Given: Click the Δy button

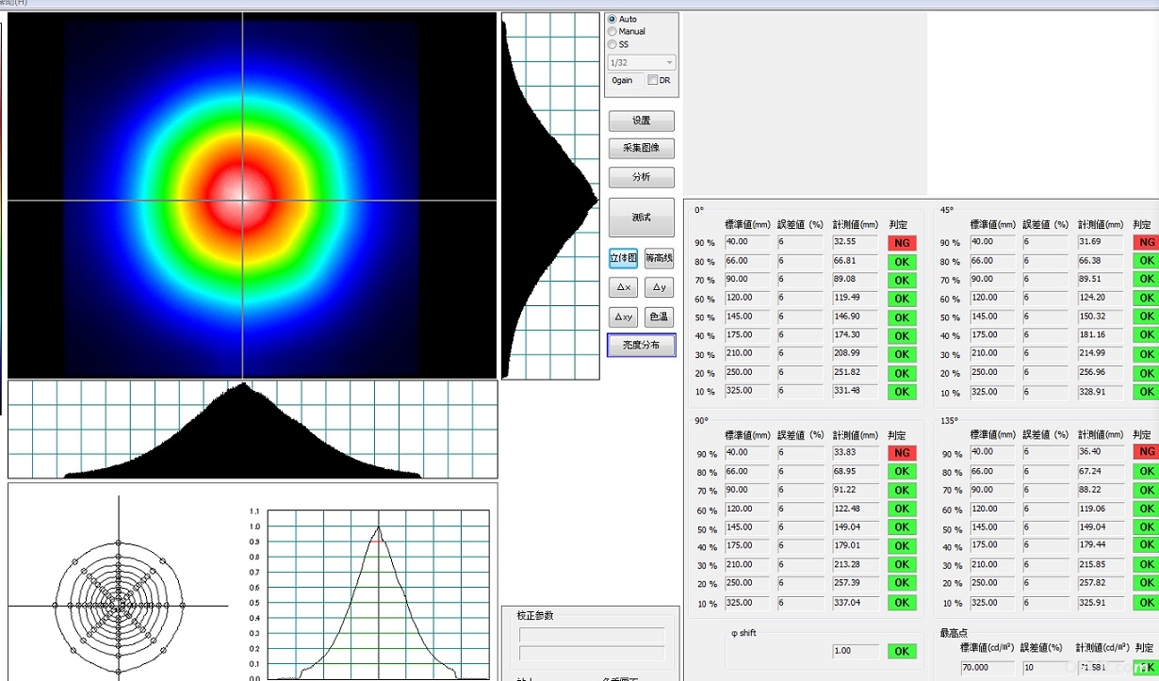Looking at the screenshot, I should 660,287.
